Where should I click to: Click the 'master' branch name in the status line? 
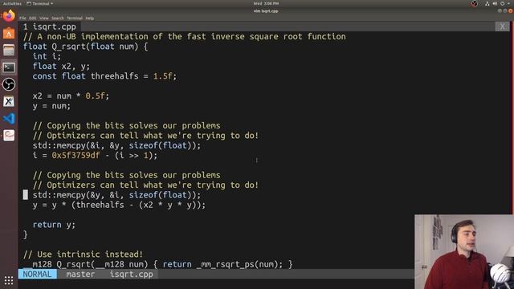80,275
